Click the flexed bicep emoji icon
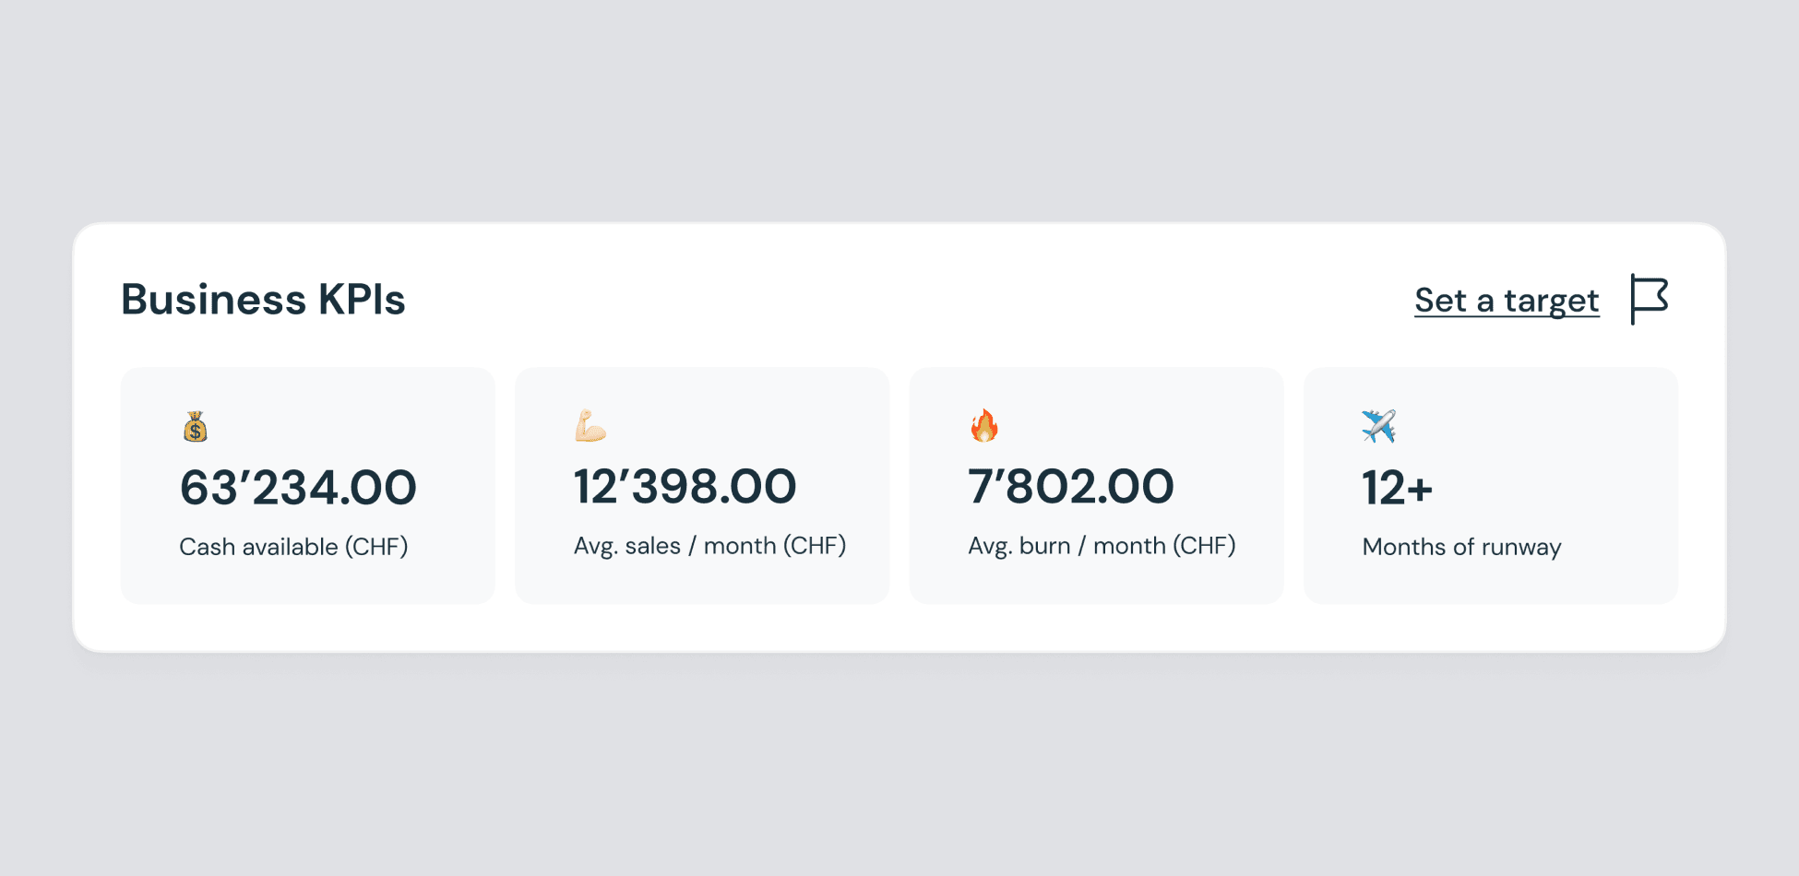The width and height of the screenshot is (1799, 876). [590, 426]
